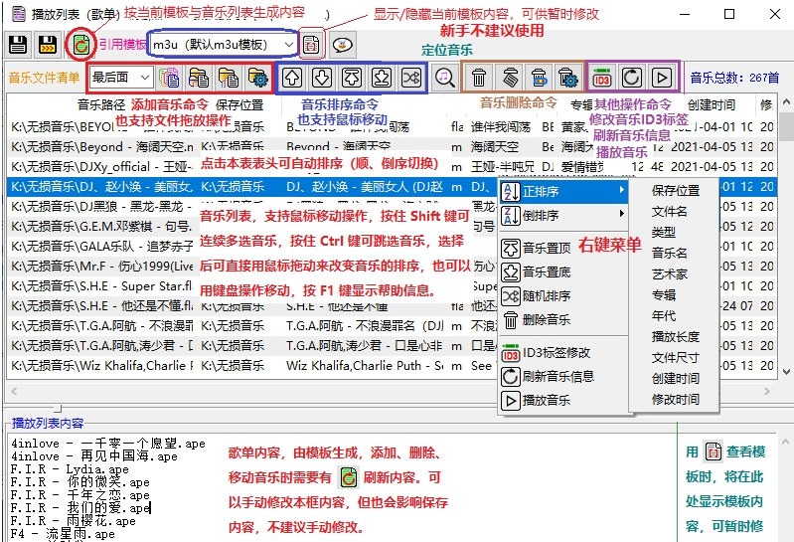Click the locate music magnifier icon
The height and width of the screenshot is (542, 794).
[x=445, y=77]
